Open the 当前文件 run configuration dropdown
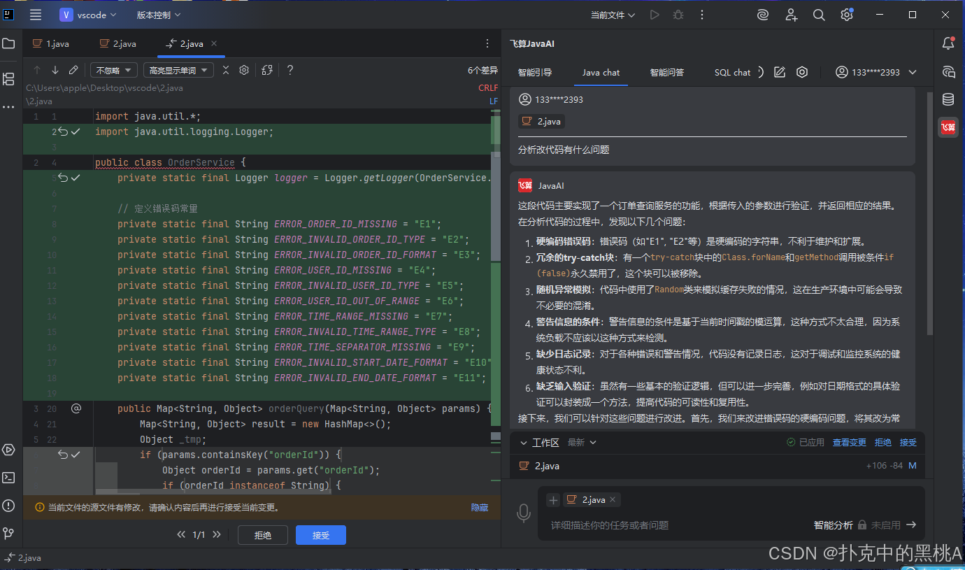965x570 pixels. [x=613, y=15]
